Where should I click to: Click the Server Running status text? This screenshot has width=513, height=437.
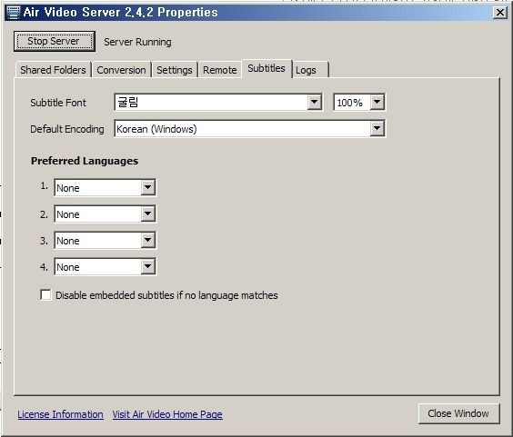[137, 42]
